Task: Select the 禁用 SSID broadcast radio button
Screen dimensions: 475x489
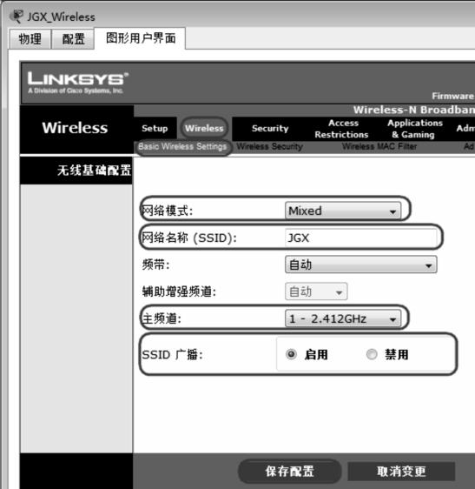Action: coord(372,354)
